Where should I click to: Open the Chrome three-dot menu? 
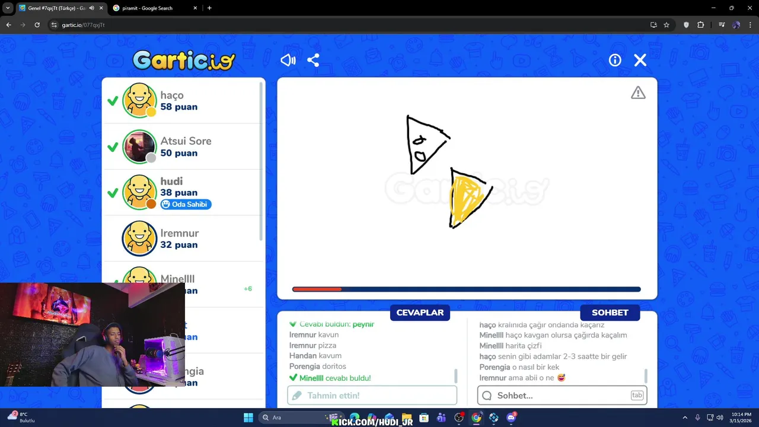[751, 25]
